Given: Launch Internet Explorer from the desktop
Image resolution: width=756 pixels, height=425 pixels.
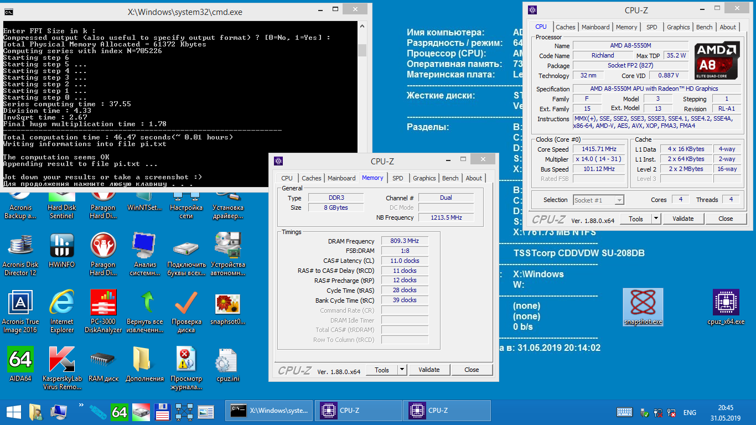Looking at the screenshot, I should [x=62, y=311].
